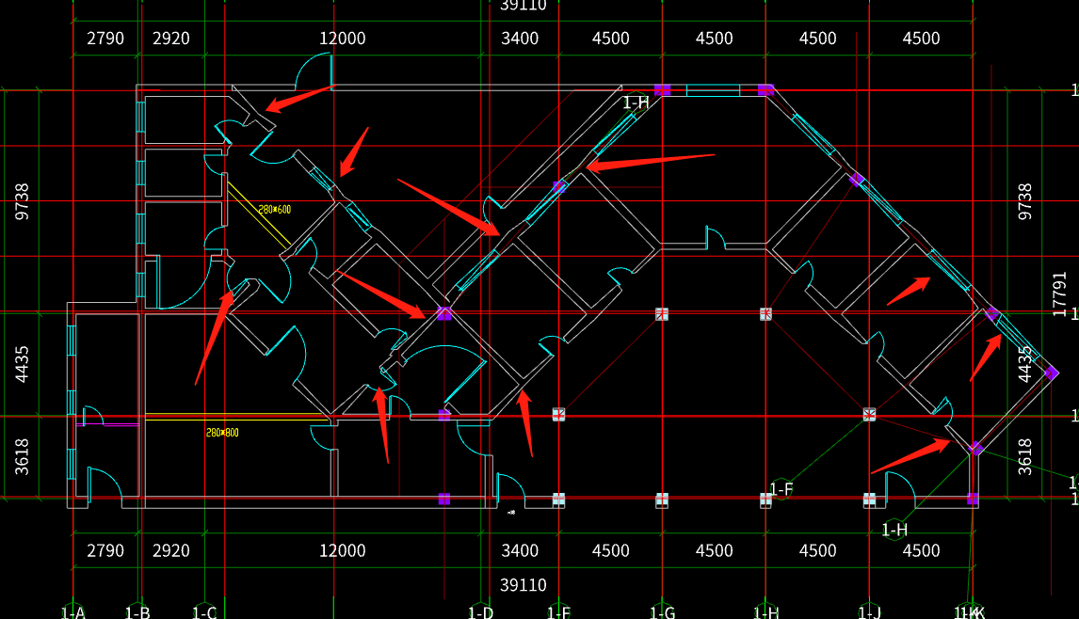Select the 1-G axis label

click(663, 612)
